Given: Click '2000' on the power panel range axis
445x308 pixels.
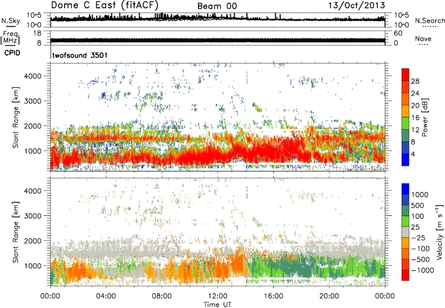Looking at the screenshot, I should 32,126.
